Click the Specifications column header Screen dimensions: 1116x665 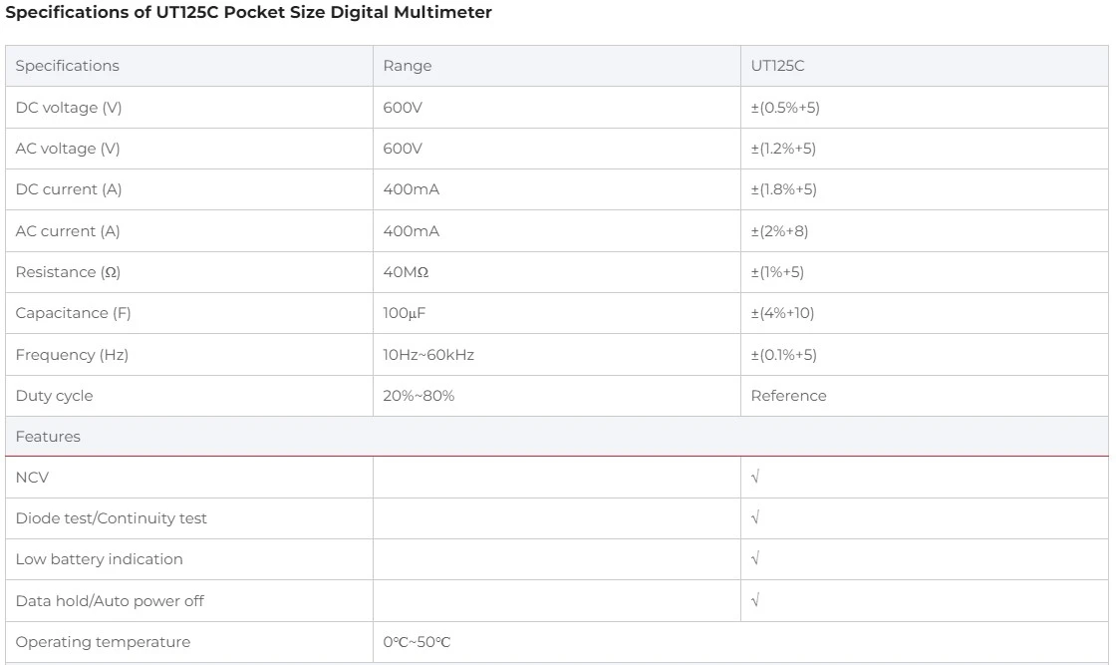(x=67, y=66)
